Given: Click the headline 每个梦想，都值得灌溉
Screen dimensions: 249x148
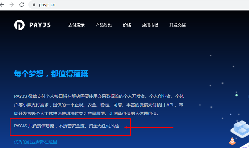Looking at the screenshot, I should pyautogui.click(x=51, y=74).
